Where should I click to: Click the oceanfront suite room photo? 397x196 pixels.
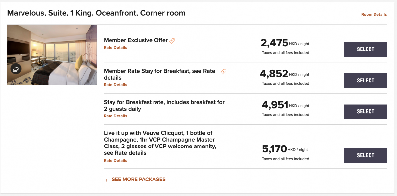coord(52,55)
